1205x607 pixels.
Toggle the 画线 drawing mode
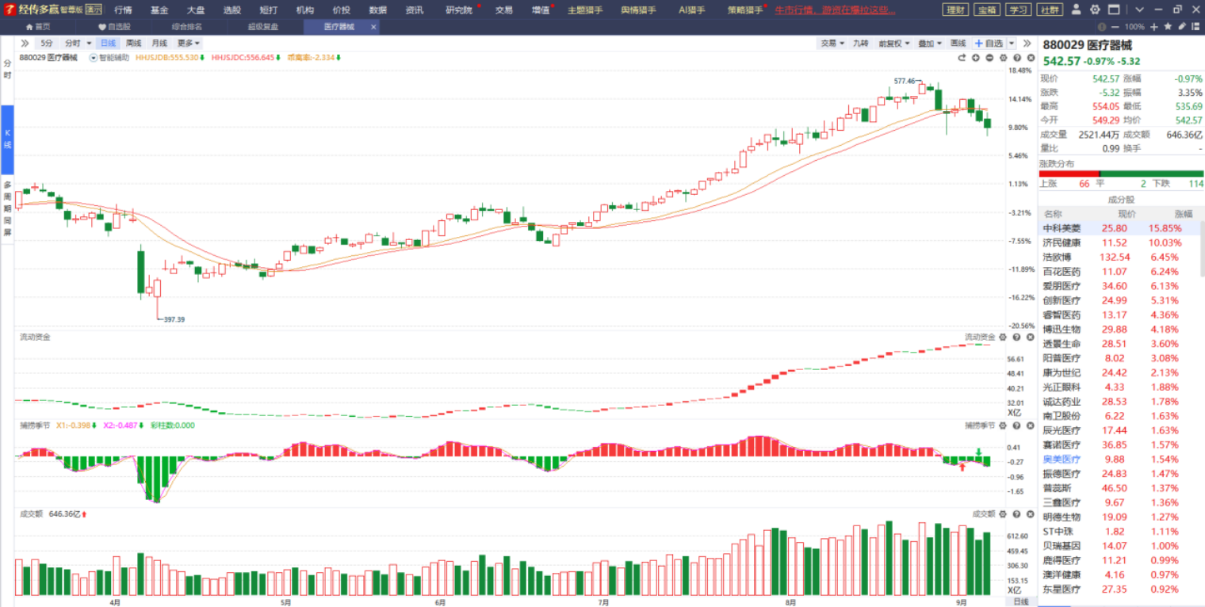[958, 43]
